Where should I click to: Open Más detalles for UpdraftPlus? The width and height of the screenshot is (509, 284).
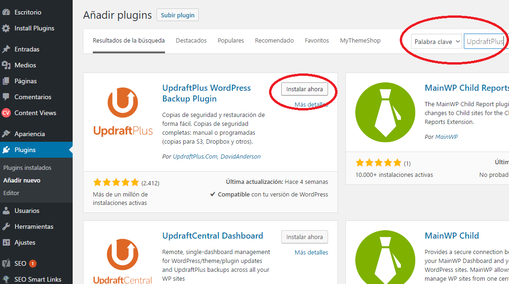(311, 104)
